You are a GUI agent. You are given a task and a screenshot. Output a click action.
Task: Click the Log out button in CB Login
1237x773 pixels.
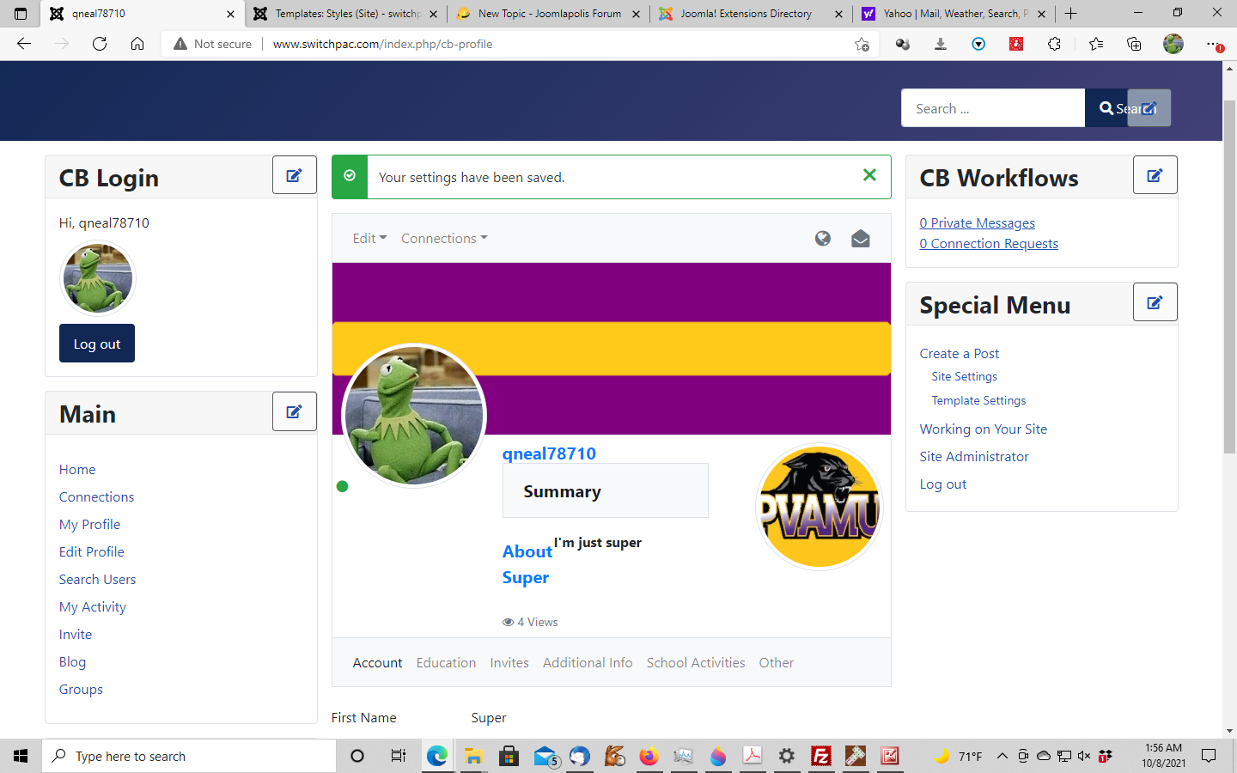(97, 344)
